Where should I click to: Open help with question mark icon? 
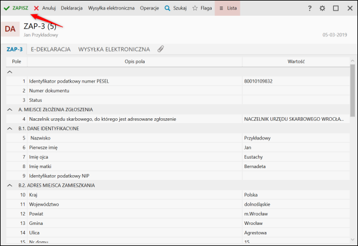tap(310, 8)
